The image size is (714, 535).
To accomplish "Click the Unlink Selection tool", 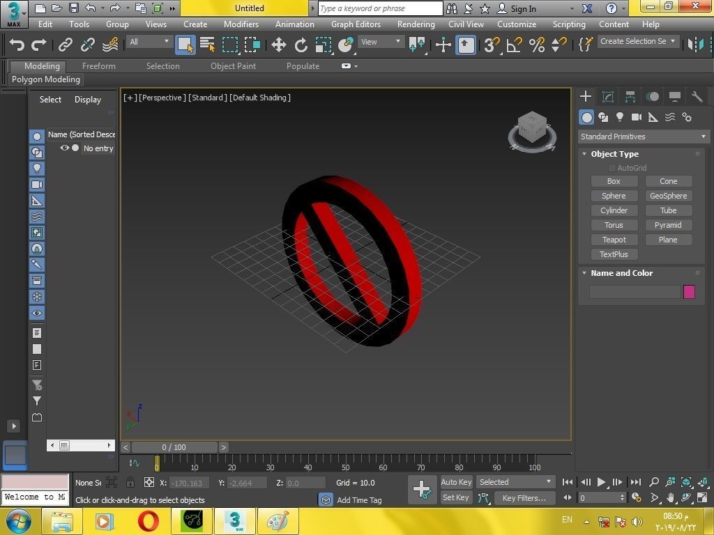I will (87, 45).
